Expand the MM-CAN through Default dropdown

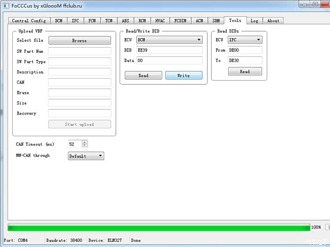tap(86, 156)
